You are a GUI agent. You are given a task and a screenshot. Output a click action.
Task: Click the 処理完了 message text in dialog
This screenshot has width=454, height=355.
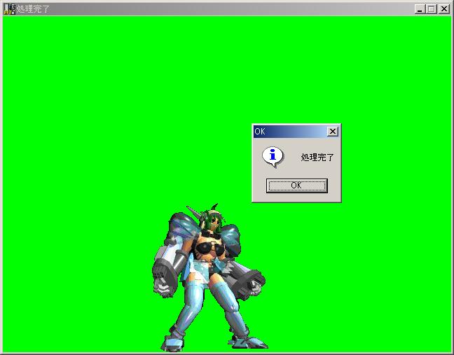[317, 158]
